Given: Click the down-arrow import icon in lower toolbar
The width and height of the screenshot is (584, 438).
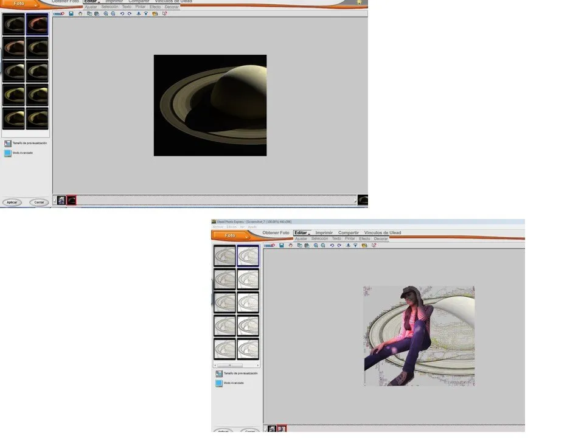Looking at the screenshot, I should pos(348,245).
